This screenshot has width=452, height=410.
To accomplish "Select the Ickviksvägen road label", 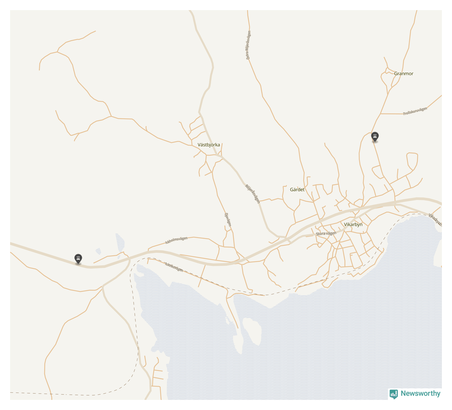I will click(174, 267).
